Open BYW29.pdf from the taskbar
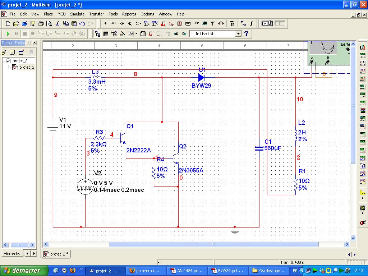The width and height of the screenshot is (368, 276). click(228, 271)
